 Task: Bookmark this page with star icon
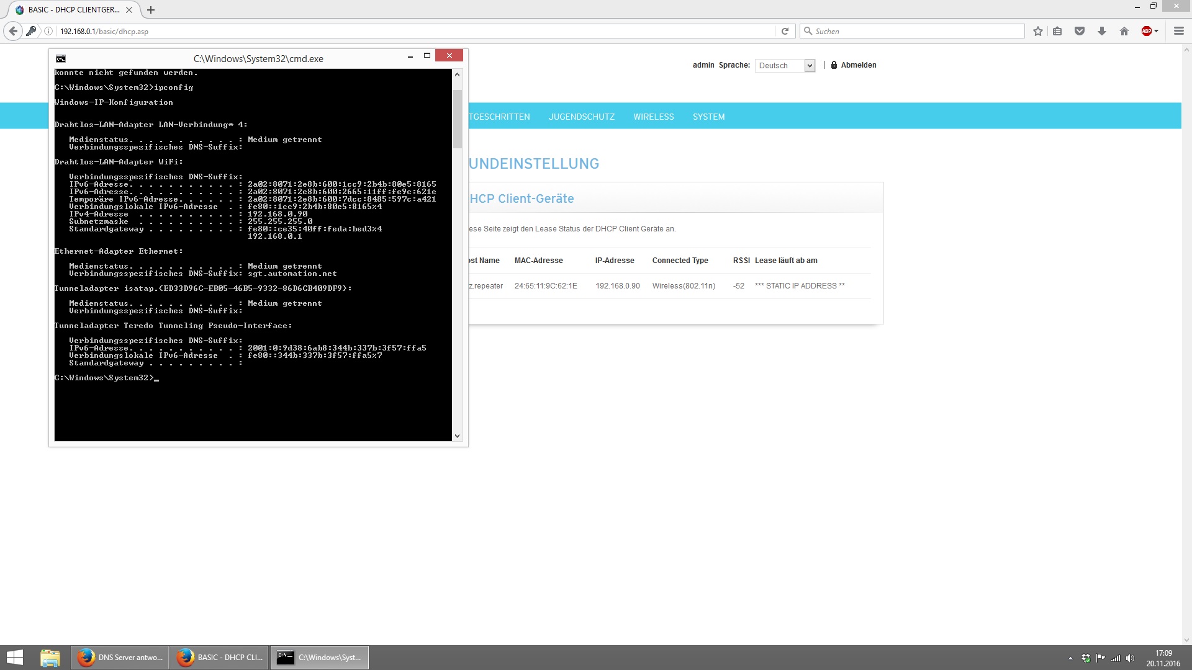[1037, 31]
